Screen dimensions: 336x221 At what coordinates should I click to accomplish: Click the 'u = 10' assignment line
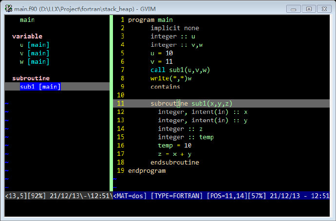point(162,53)
